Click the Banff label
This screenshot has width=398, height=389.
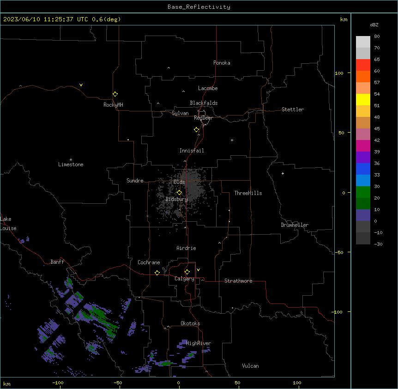(57, 262)
